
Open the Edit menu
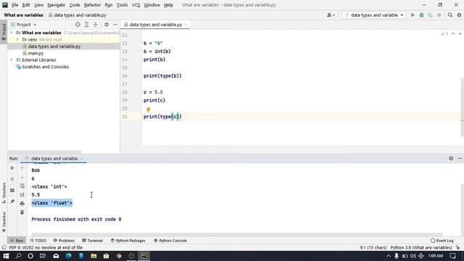click(26, 5)
